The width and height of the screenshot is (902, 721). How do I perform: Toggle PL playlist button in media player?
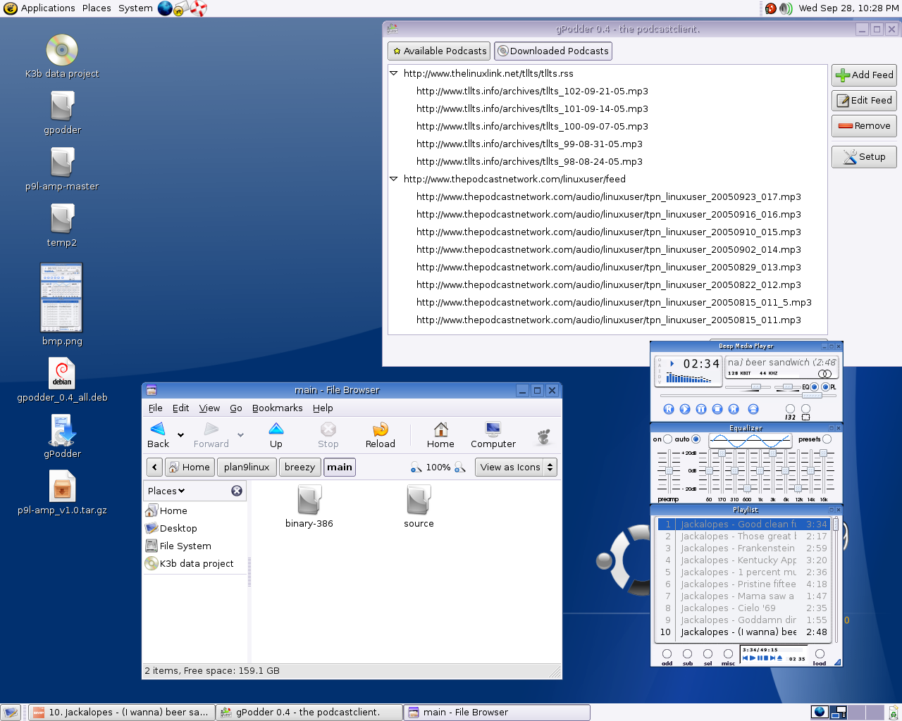click(x=825, y=387)
